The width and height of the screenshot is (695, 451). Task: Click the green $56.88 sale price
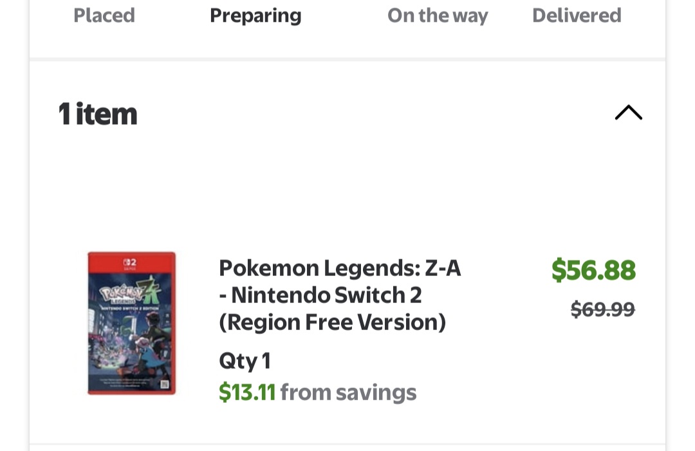pos(593,270)
